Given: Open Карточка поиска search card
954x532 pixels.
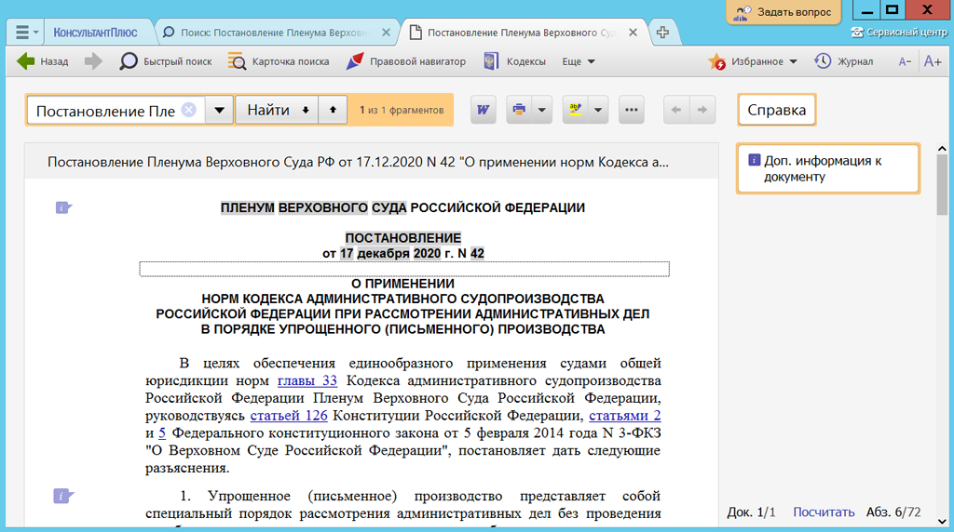Looking at the screenshot, I should pos(279,61).
